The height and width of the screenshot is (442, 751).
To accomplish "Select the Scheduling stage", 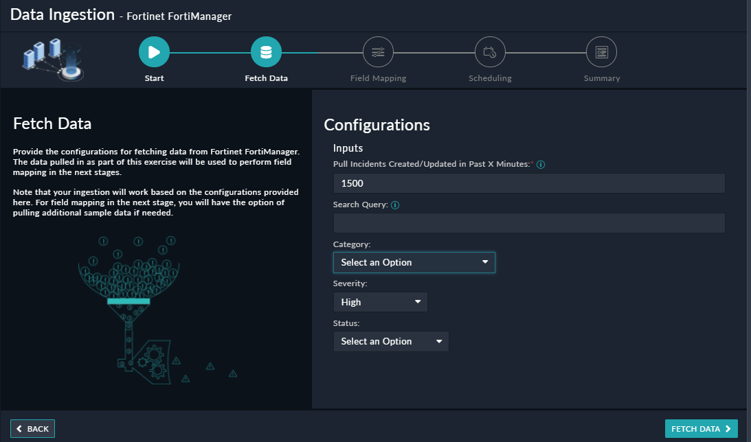I will [x=490, y=60].
